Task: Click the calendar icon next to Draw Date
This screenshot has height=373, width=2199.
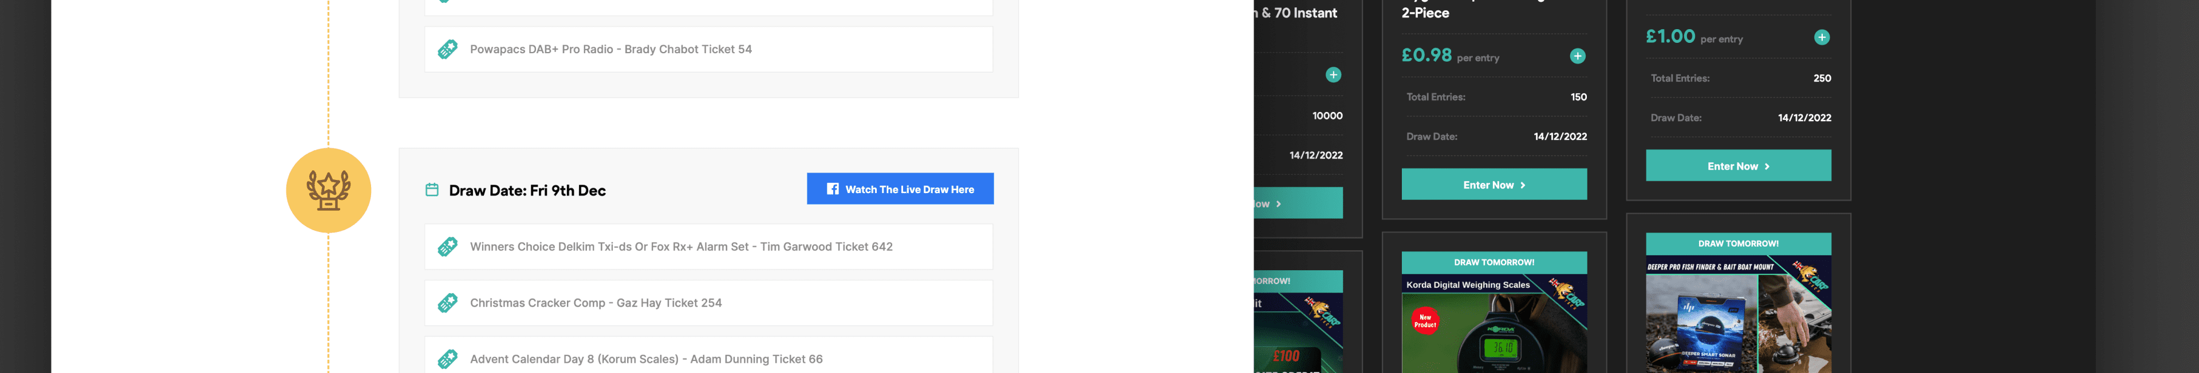Action: click(432, 190)
